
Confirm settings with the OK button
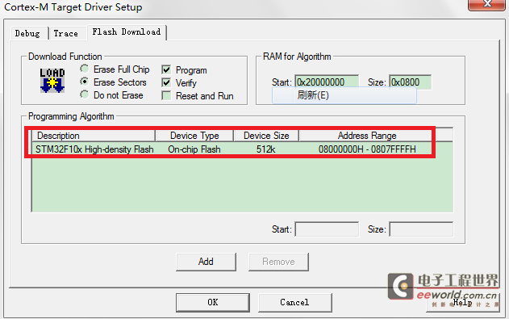[213, 302]
